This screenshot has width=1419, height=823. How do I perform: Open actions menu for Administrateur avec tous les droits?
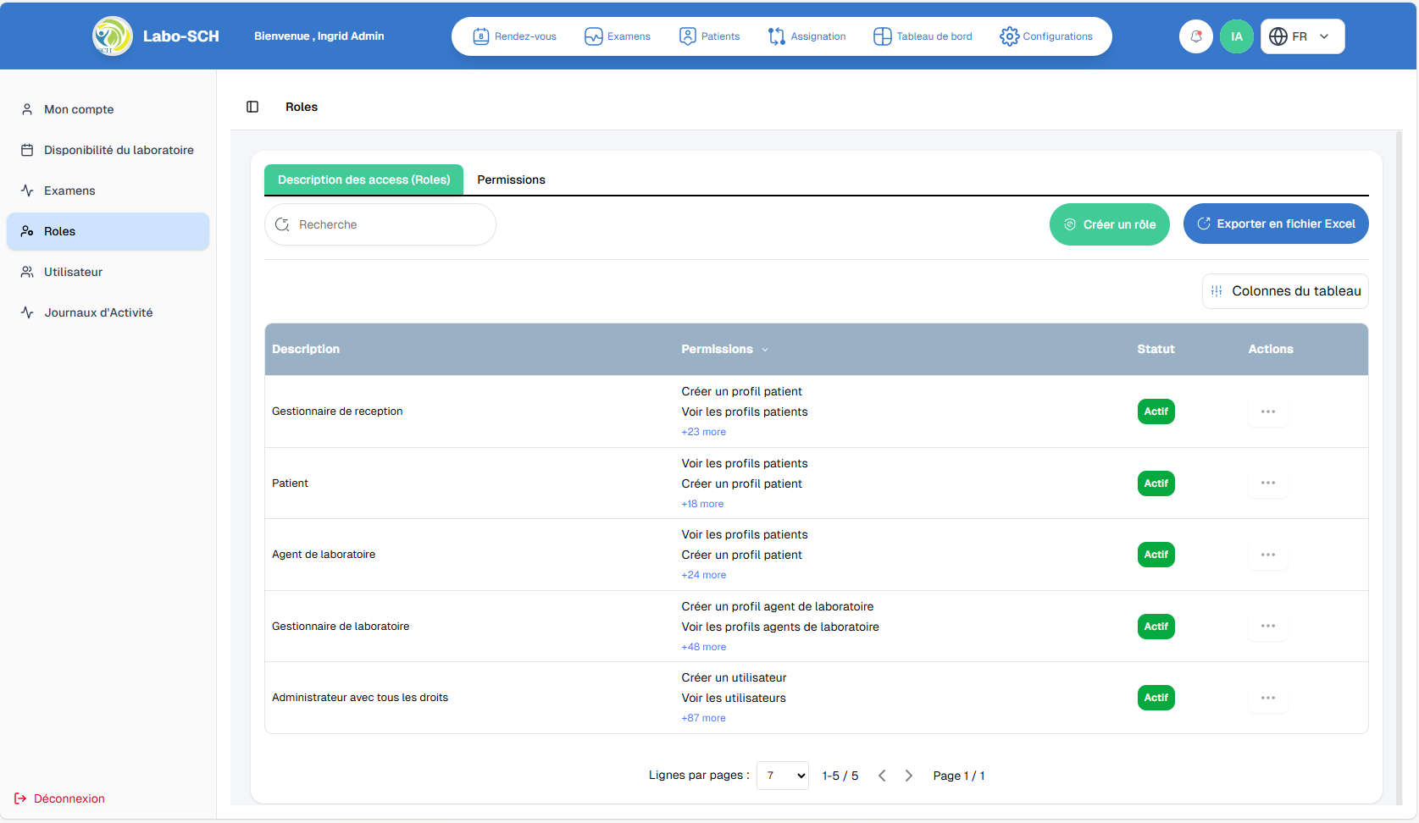(1267, 697)
